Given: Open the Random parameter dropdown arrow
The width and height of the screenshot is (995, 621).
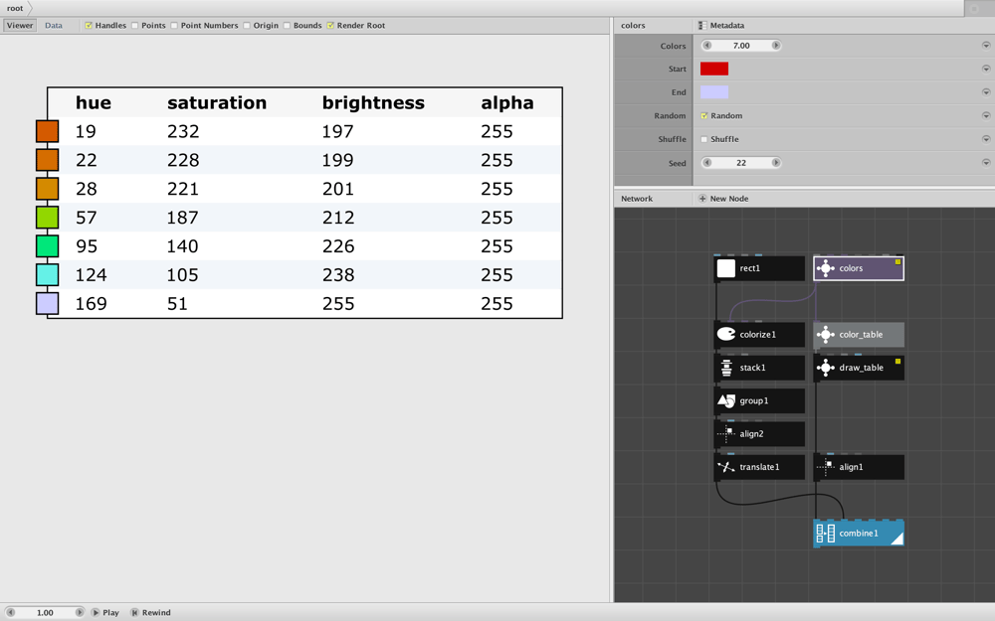Looking at the screenshot, I should click(x=985, y=115).
